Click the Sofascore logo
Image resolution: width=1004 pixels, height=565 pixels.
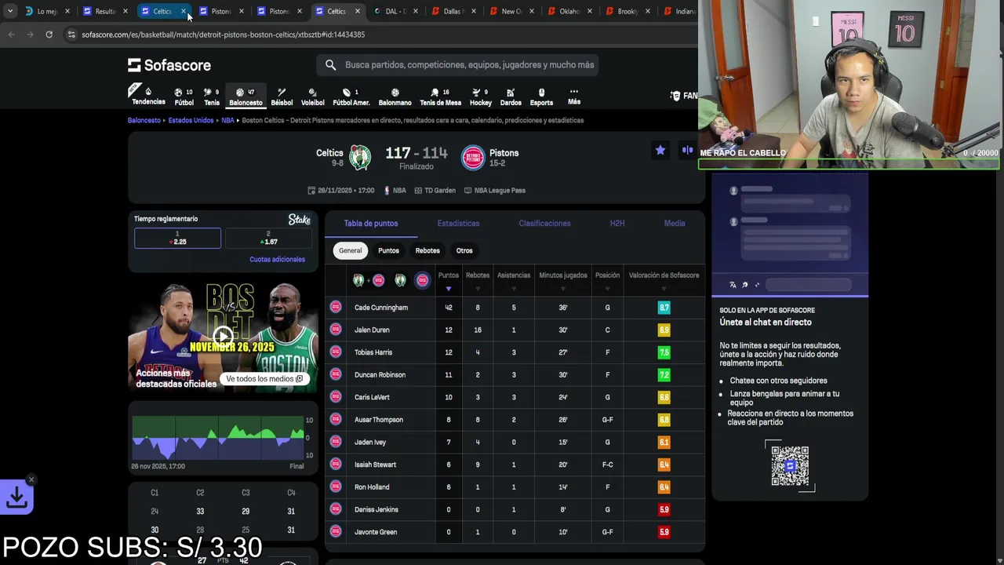pyautogui.click(x=169, y=65)
